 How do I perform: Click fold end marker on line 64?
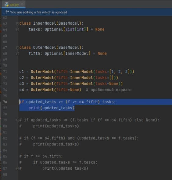pos(18,30)
